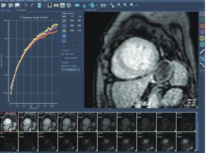Click the second folder icon with disc
This screenshot has height=153, width=206.
[x=11, y=5]
